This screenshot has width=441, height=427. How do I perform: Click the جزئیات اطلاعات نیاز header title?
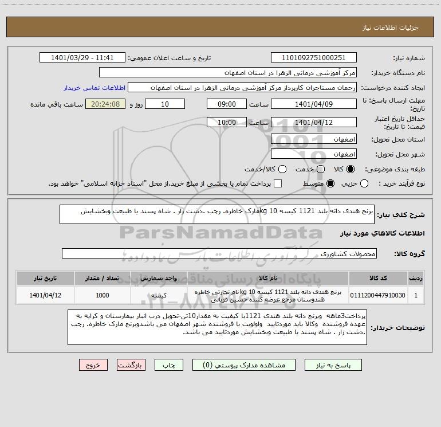pyautogui.click(x=391, y=28)
